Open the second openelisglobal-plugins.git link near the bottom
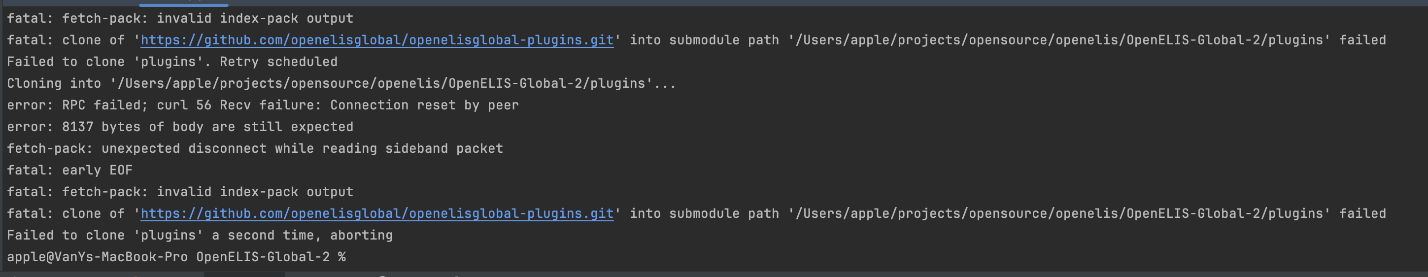The width and height of the screenshot is (1428, 277). click(377, 213)
